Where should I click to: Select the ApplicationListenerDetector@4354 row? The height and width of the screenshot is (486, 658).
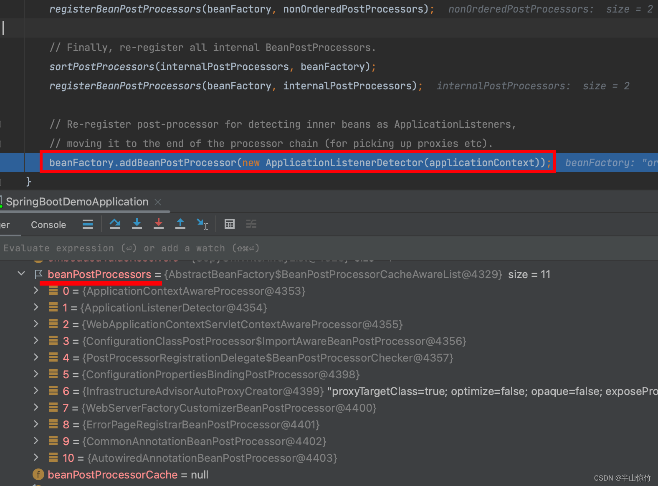pos(329,308)
